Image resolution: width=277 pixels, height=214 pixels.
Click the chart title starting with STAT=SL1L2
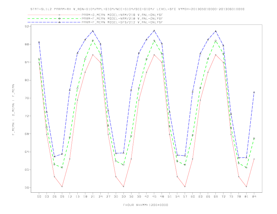pyautogui.click(x=137, y=9)
